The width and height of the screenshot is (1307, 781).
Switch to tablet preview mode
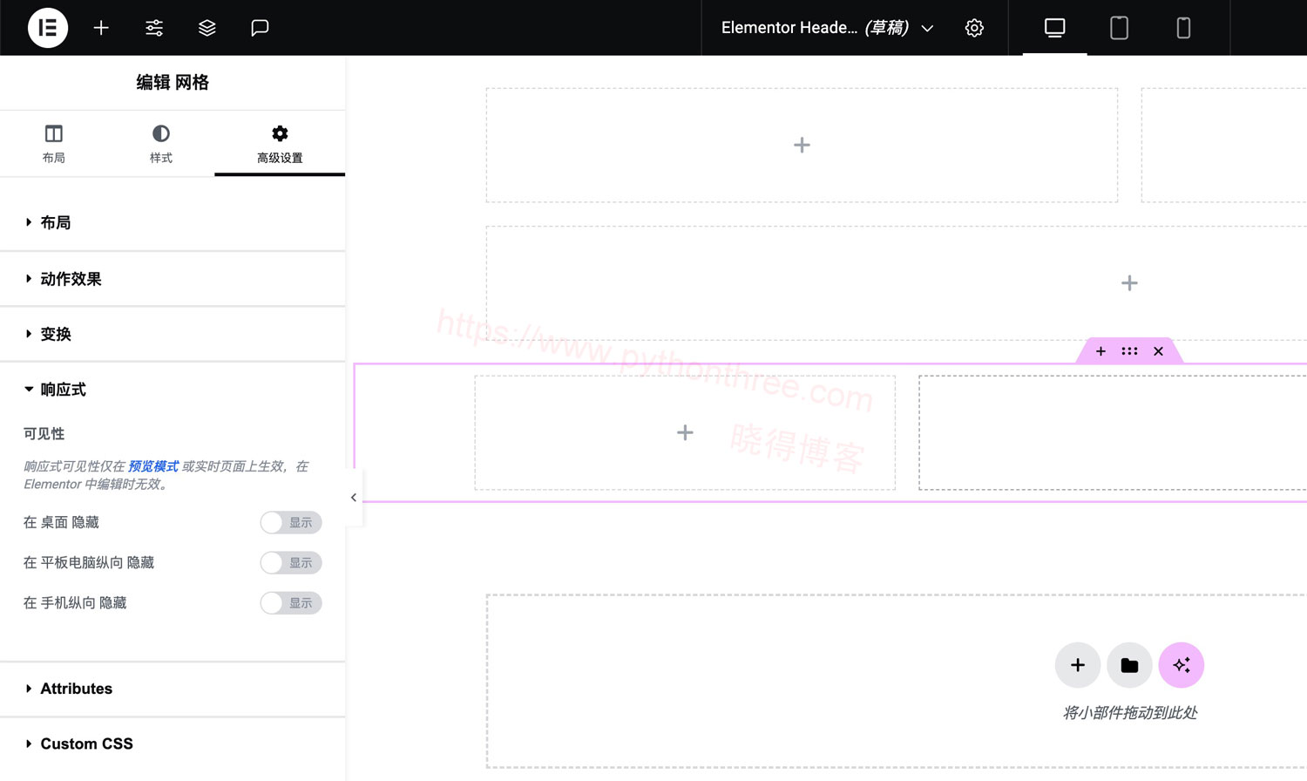1119,28
